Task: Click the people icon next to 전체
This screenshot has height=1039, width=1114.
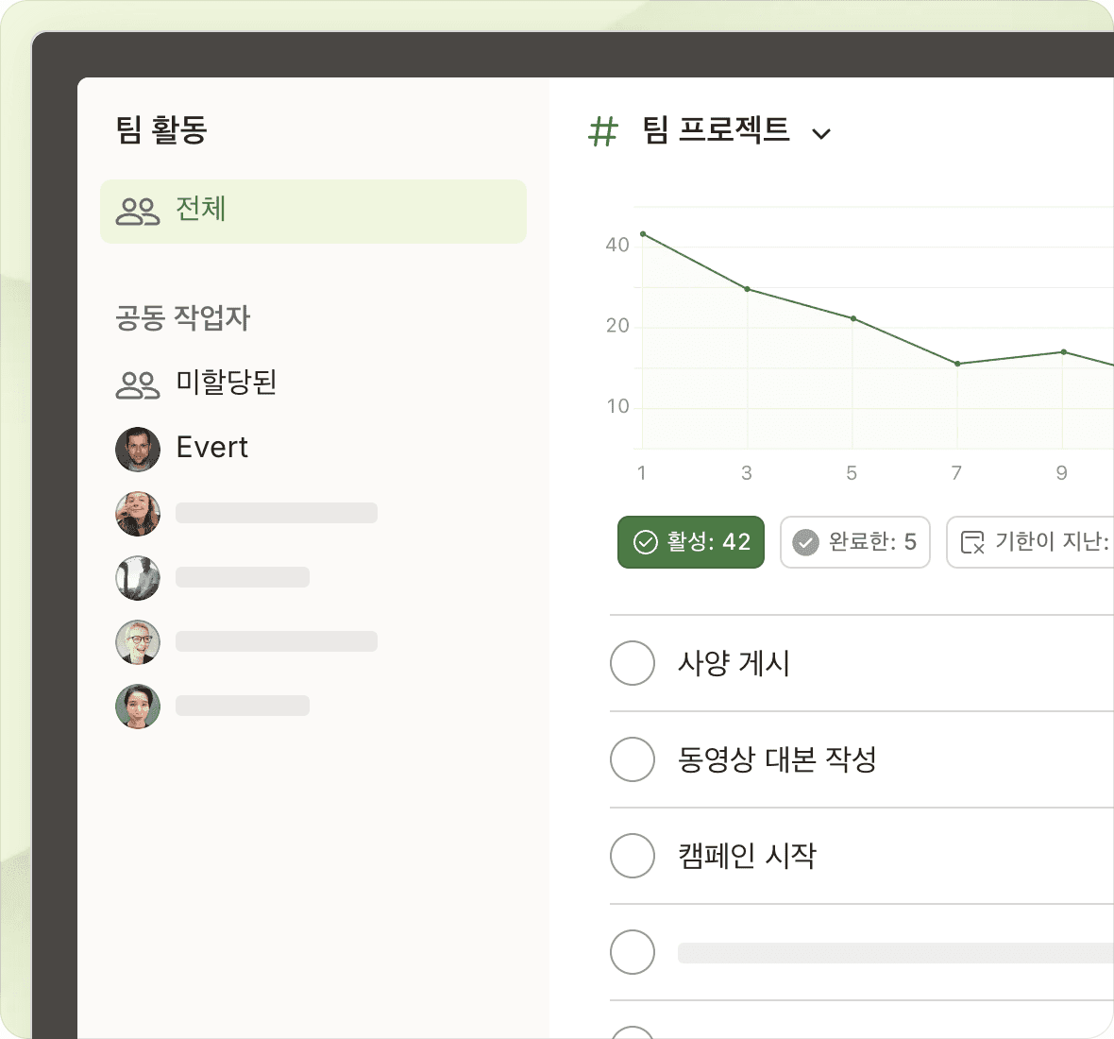Action: click(x=138, y=211)
